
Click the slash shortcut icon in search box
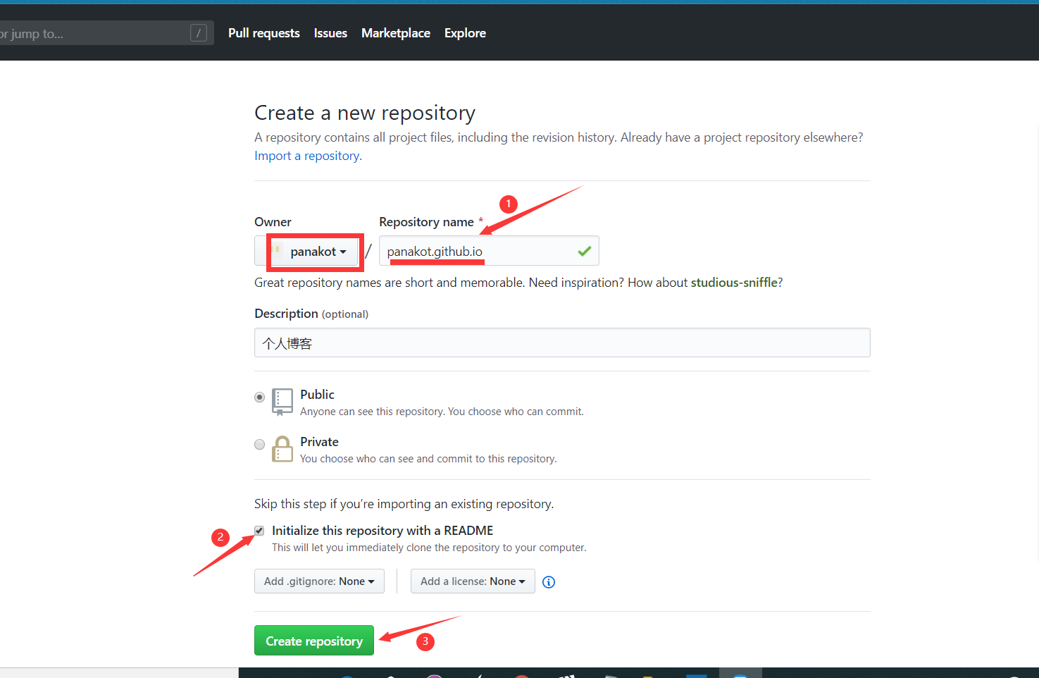pyautogui.click(x=199, y=33)
